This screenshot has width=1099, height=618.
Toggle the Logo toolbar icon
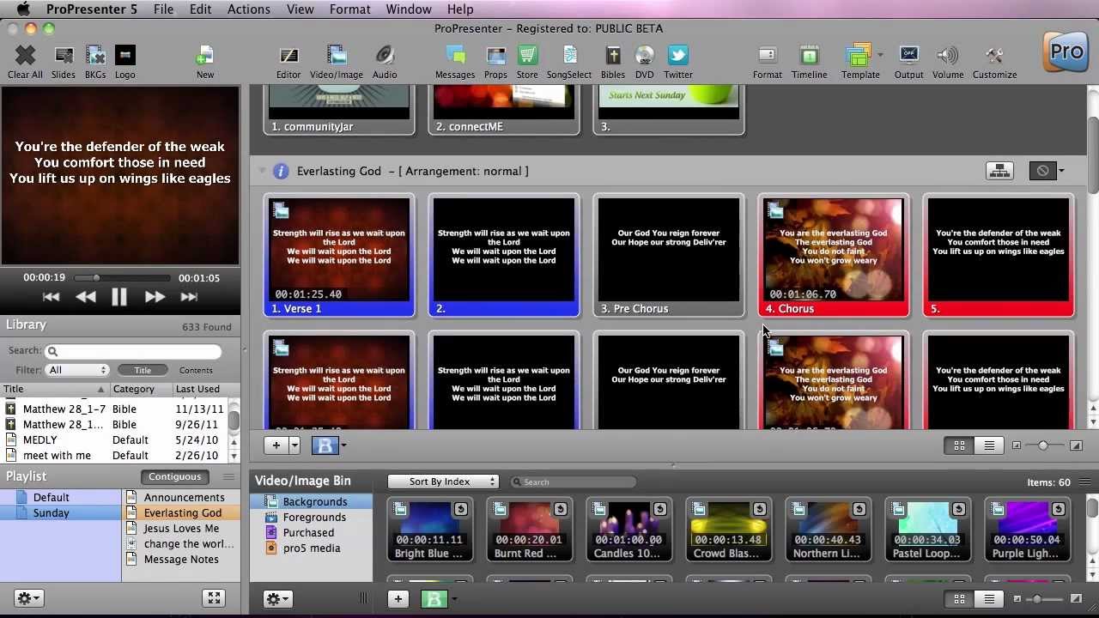124,57
